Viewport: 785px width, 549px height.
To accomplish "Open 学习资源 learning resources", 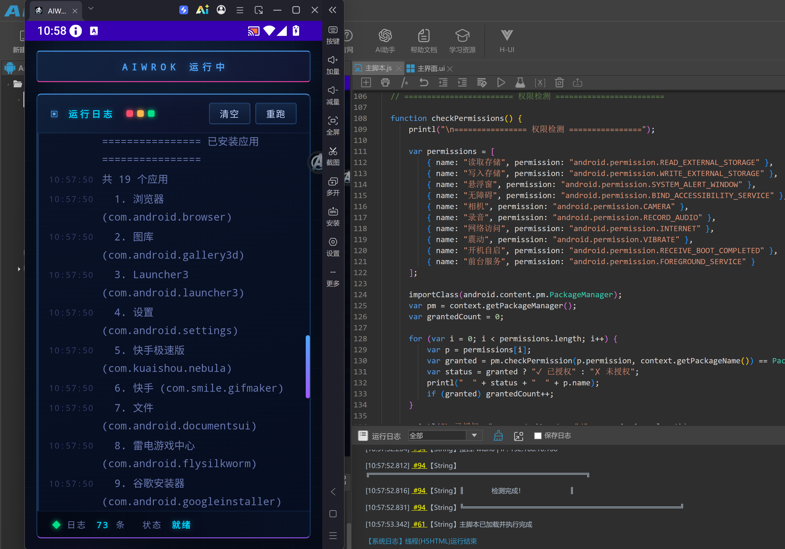I will click(x=462, y=41).
